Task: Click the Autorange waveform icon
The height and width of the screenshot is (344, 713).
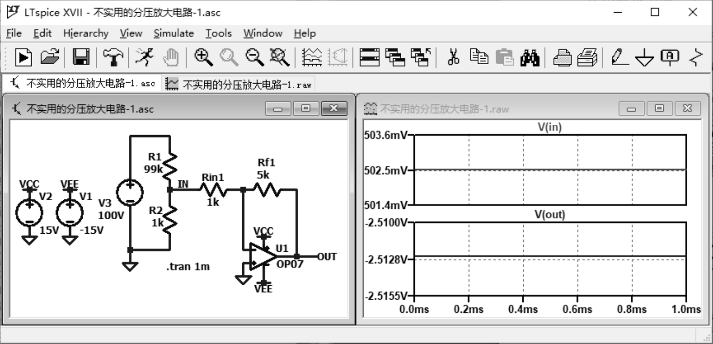Action: pyautogui.click(x=312, y=57)
